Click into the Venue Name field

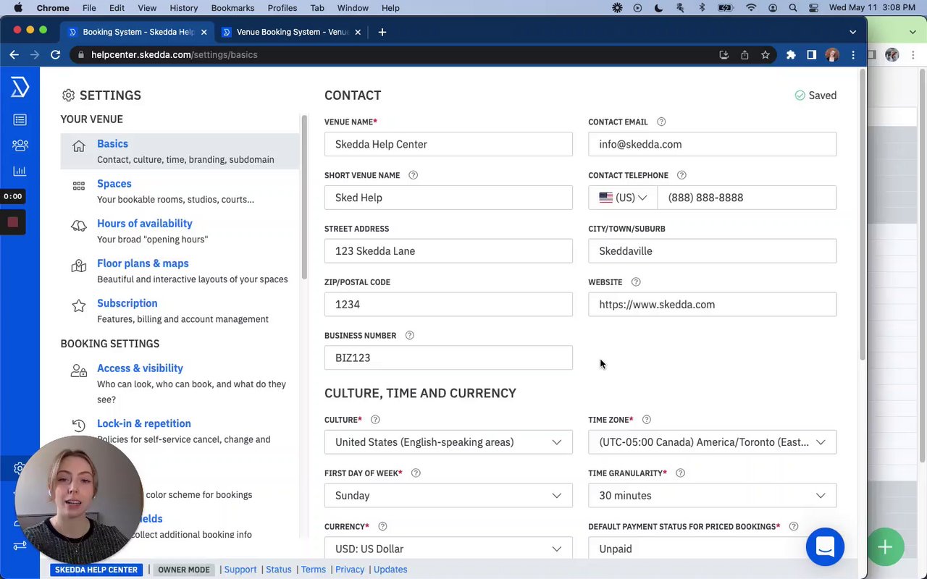pyautogui.click(x=448, y=144)
